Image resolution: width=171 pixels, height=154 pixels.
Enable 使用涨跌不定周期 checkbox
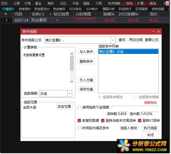pyautogui.click(x=79, y=107)
